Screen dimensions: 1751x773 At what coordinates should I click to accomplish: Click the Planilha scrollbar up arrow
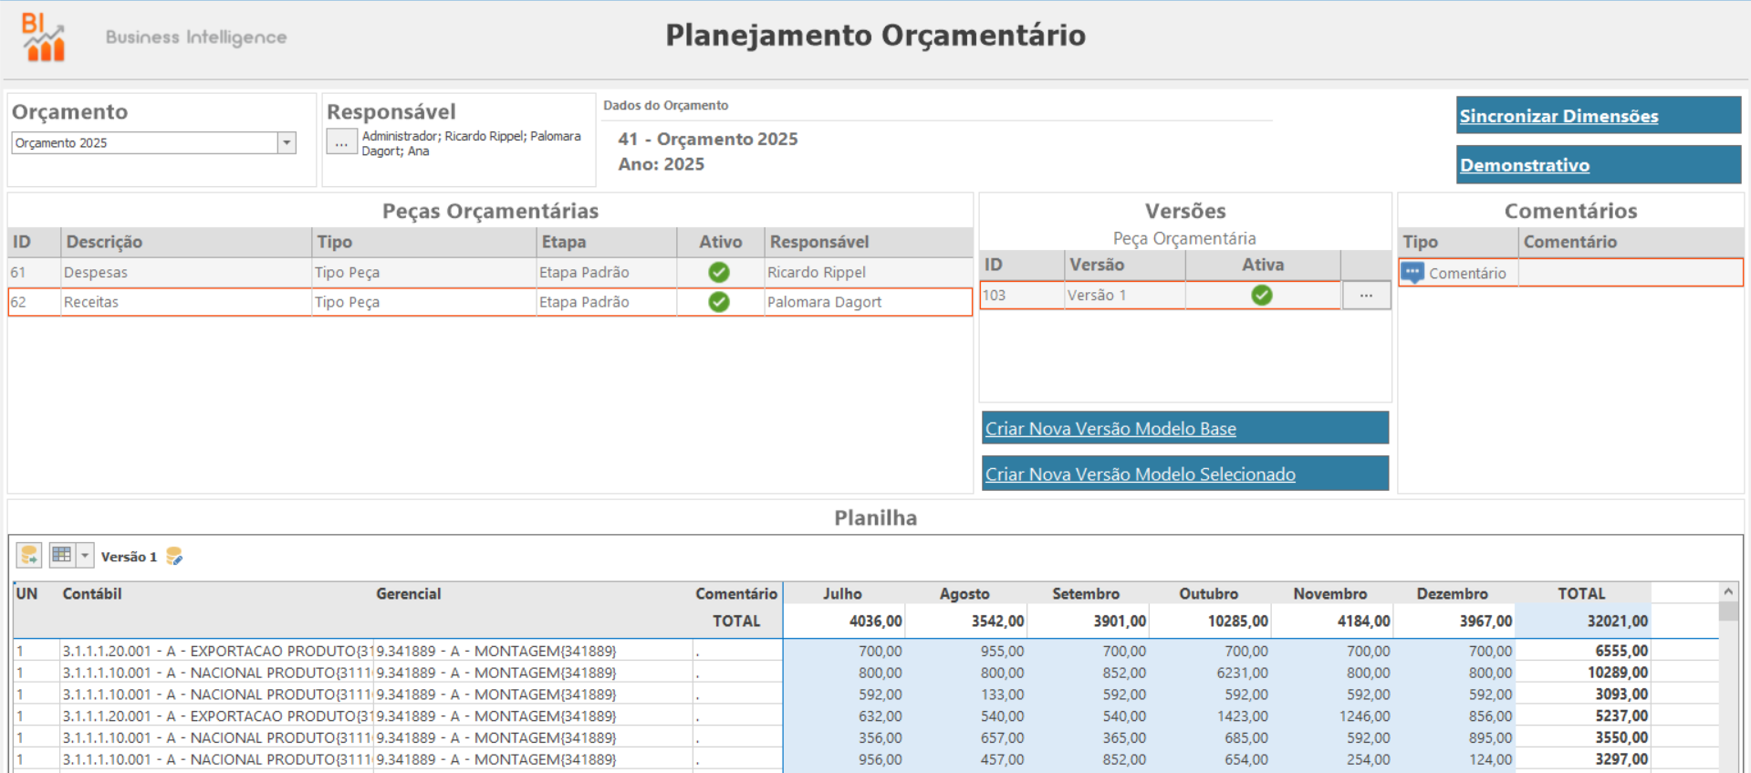tap(1728, 592)
